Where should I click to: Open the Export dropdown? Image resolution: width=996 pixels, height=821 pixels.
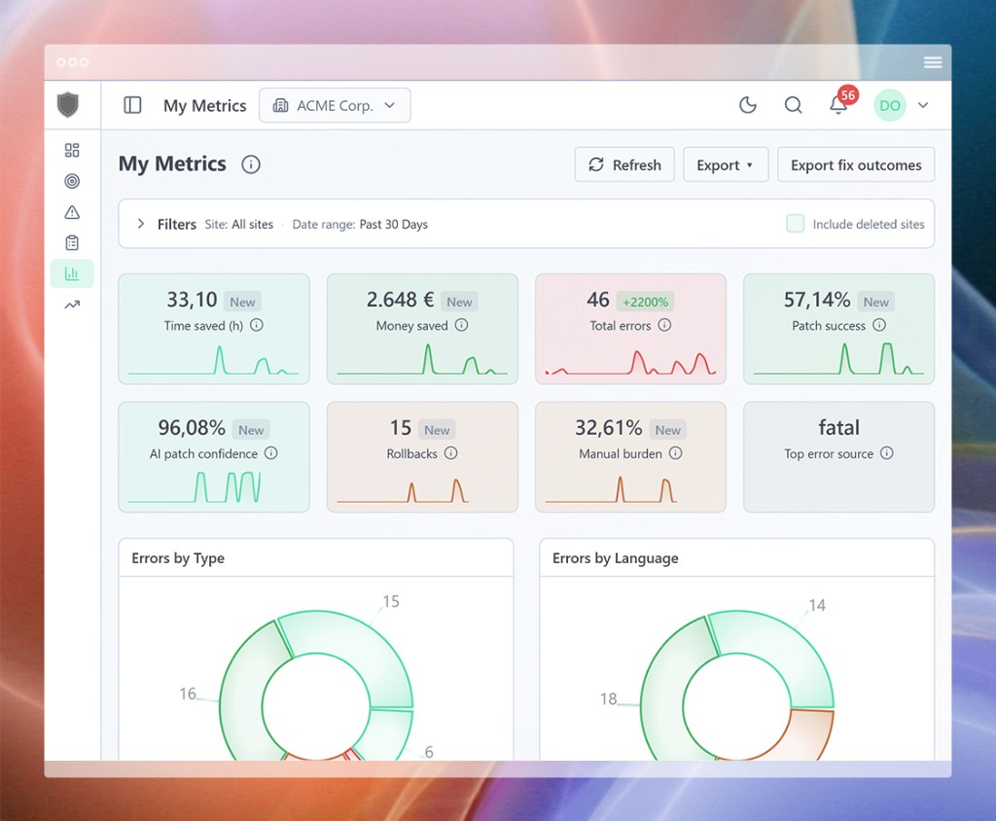tap(726, 165)
